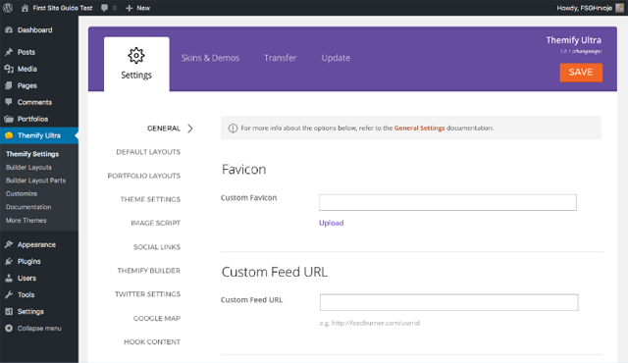Open Builder Layout Parts submenu item
The height and width of the screenshot is (363, 628).
(x=35, y=181)
